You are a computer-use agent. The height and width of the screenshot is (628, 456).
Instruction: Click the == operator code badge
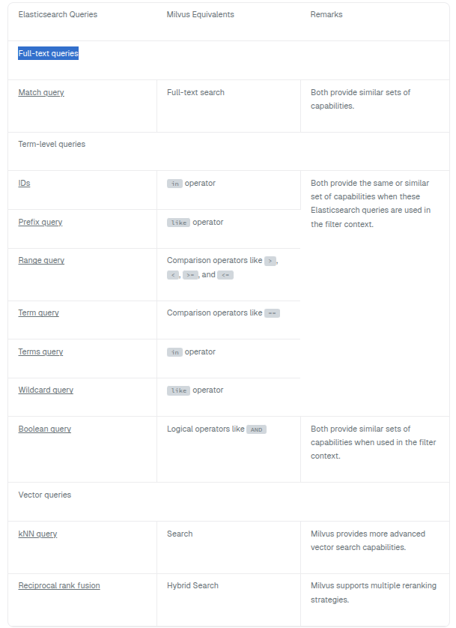(x=273, y=313)
